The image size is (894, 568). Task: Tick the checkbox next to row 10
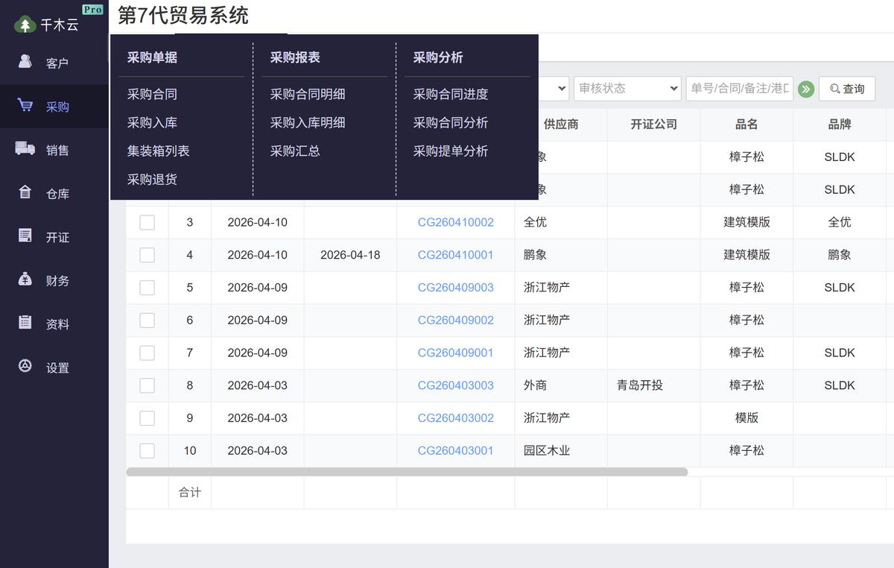[x=147, y=450]
